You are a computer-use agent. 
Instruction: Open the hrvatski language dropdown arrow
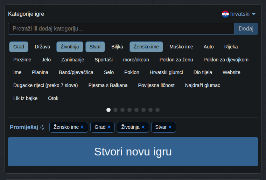point(254,14)
